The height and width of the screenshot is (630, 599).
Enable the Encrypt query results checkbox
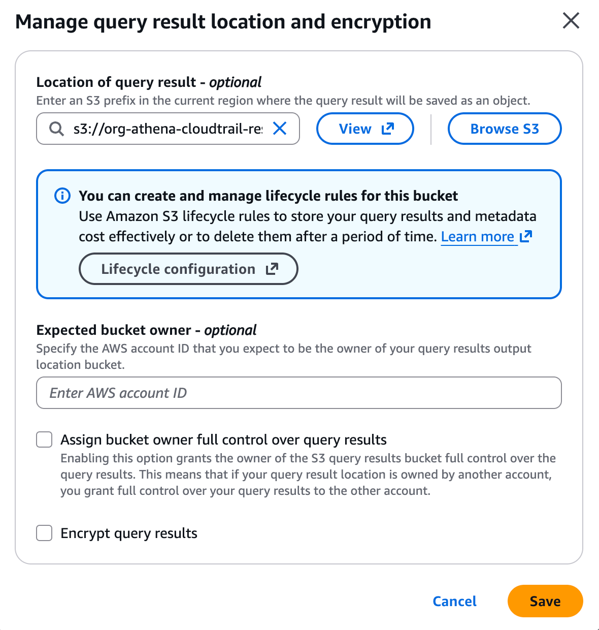44,533
